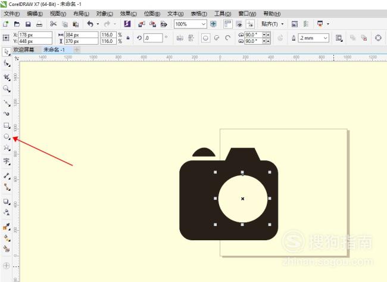Select the Rectangle tool
The width and height of the screenshot is (387, 282).
(x=7, y=125)
